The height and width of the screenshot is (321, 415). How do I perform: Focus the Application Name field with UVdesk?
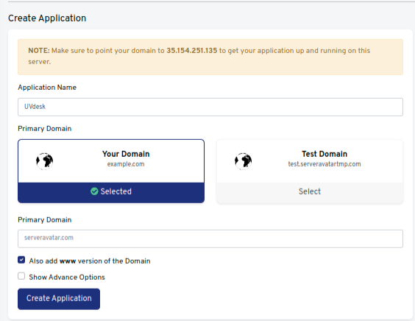[x=210, y=107]
